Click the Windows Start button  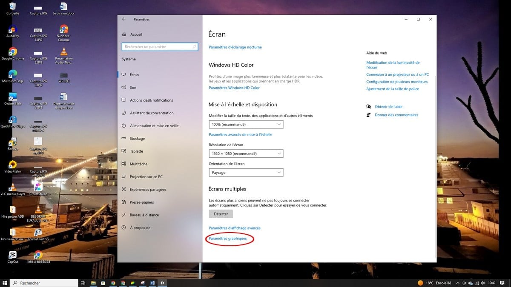[5, 283]
